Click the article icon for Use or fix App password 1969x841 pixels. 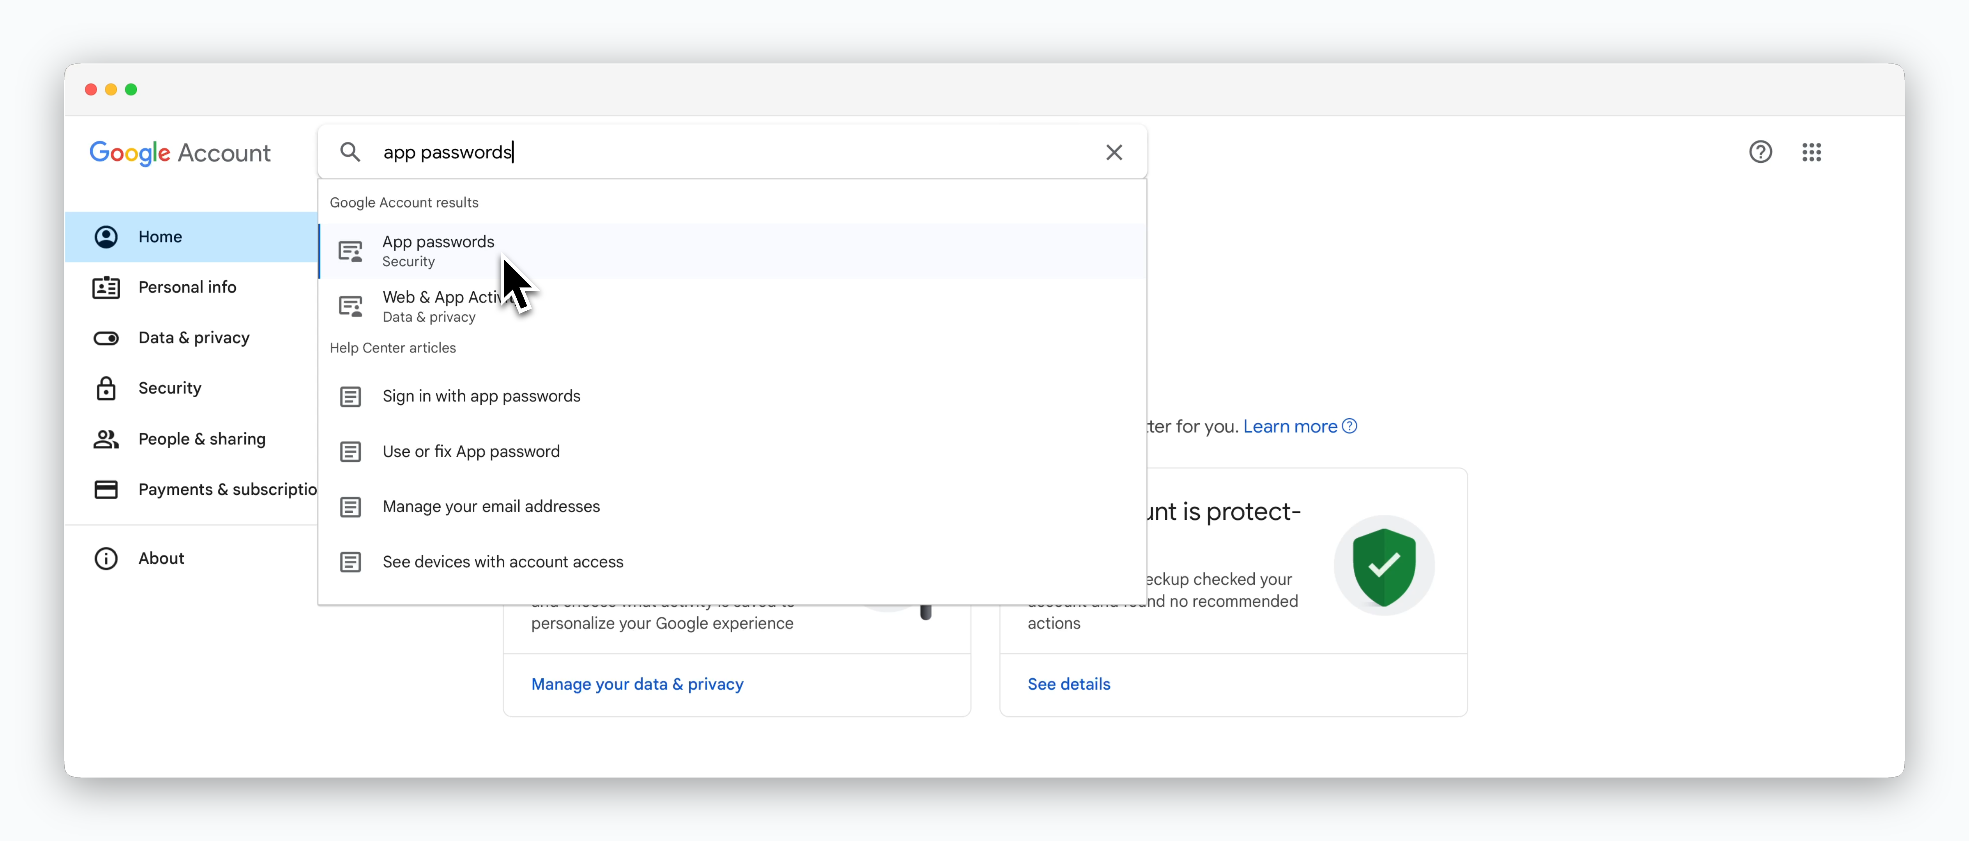(351, 451)
